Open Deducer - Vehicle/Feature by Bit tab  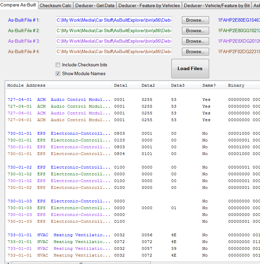tap(217, 5)
